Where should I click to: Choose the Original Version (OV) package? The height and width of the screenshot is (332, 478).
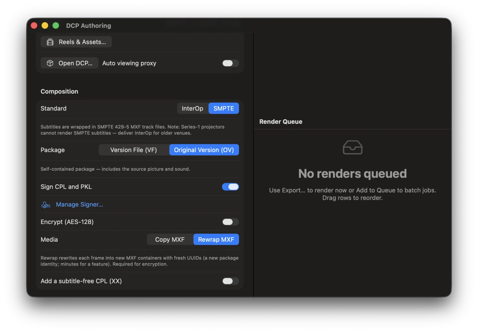click(x=204, y=150)
